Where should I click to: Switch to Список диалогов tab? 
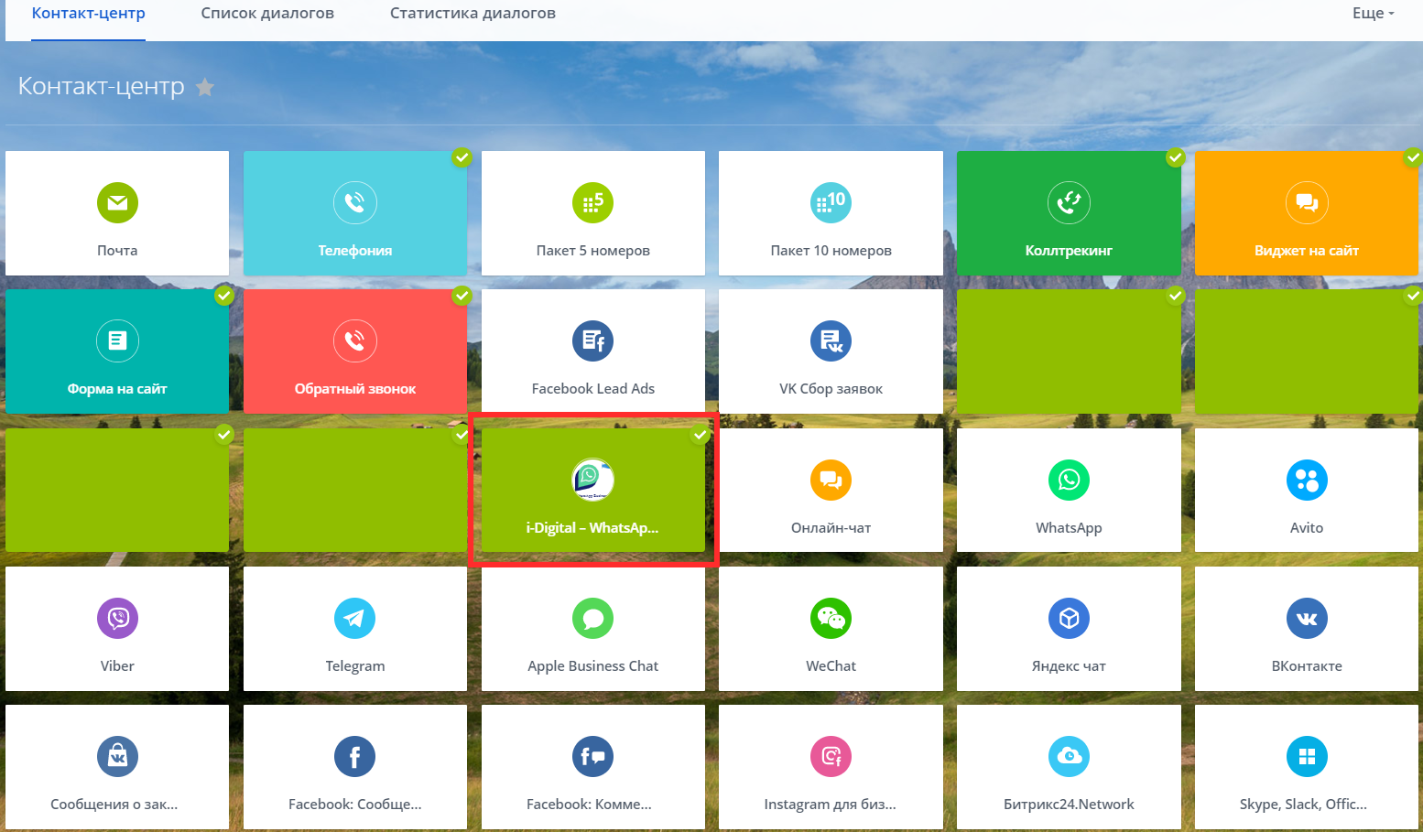[x=267, y=14]
